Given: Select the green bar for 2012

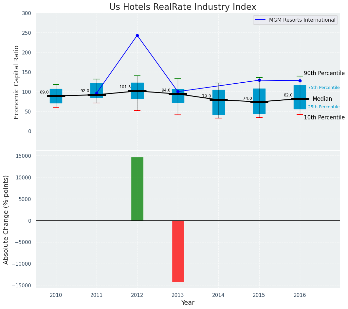Looking at the screenshot, I should point(137,189).
